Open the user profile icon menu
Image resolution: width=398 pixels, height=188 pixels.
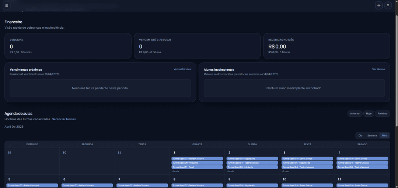pyautogui.click(x=388, y=6)
